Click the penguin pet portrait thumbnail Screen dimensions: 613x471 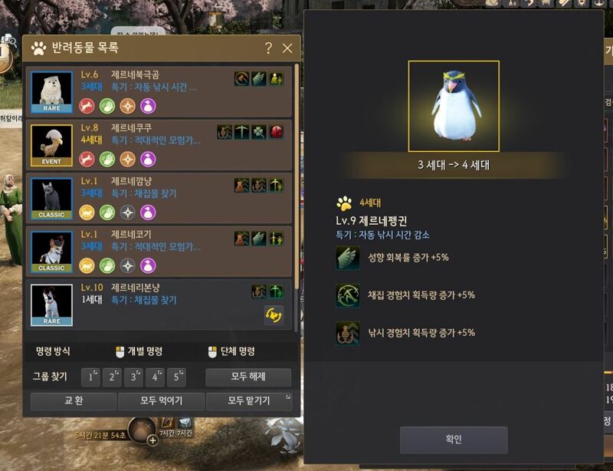[454, 106]
